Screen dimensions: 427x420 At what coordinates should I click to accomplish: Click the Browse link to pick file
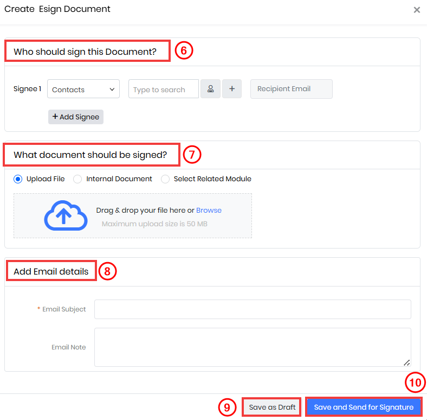(x=209, y=211)
